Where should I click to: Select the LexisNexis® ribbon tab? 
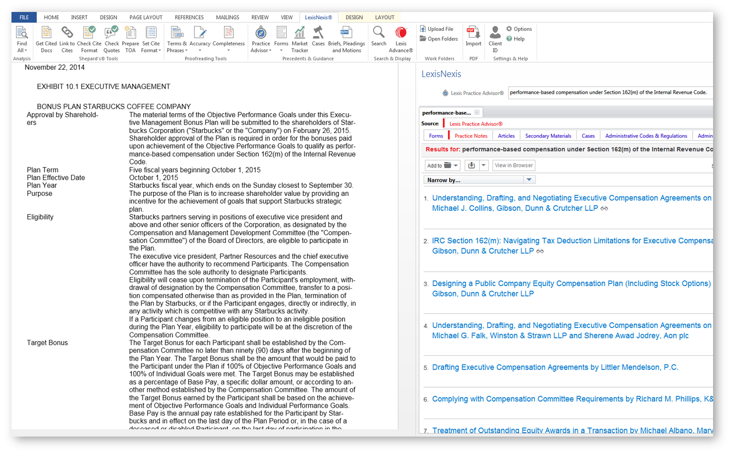tap(318, 17)
